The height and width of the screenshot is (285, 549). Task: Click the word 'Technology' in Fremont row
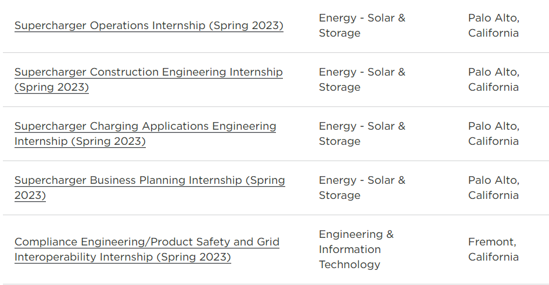(x=349, y=265)
